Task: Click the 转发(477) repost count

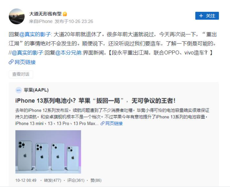Action: [53, 180]
